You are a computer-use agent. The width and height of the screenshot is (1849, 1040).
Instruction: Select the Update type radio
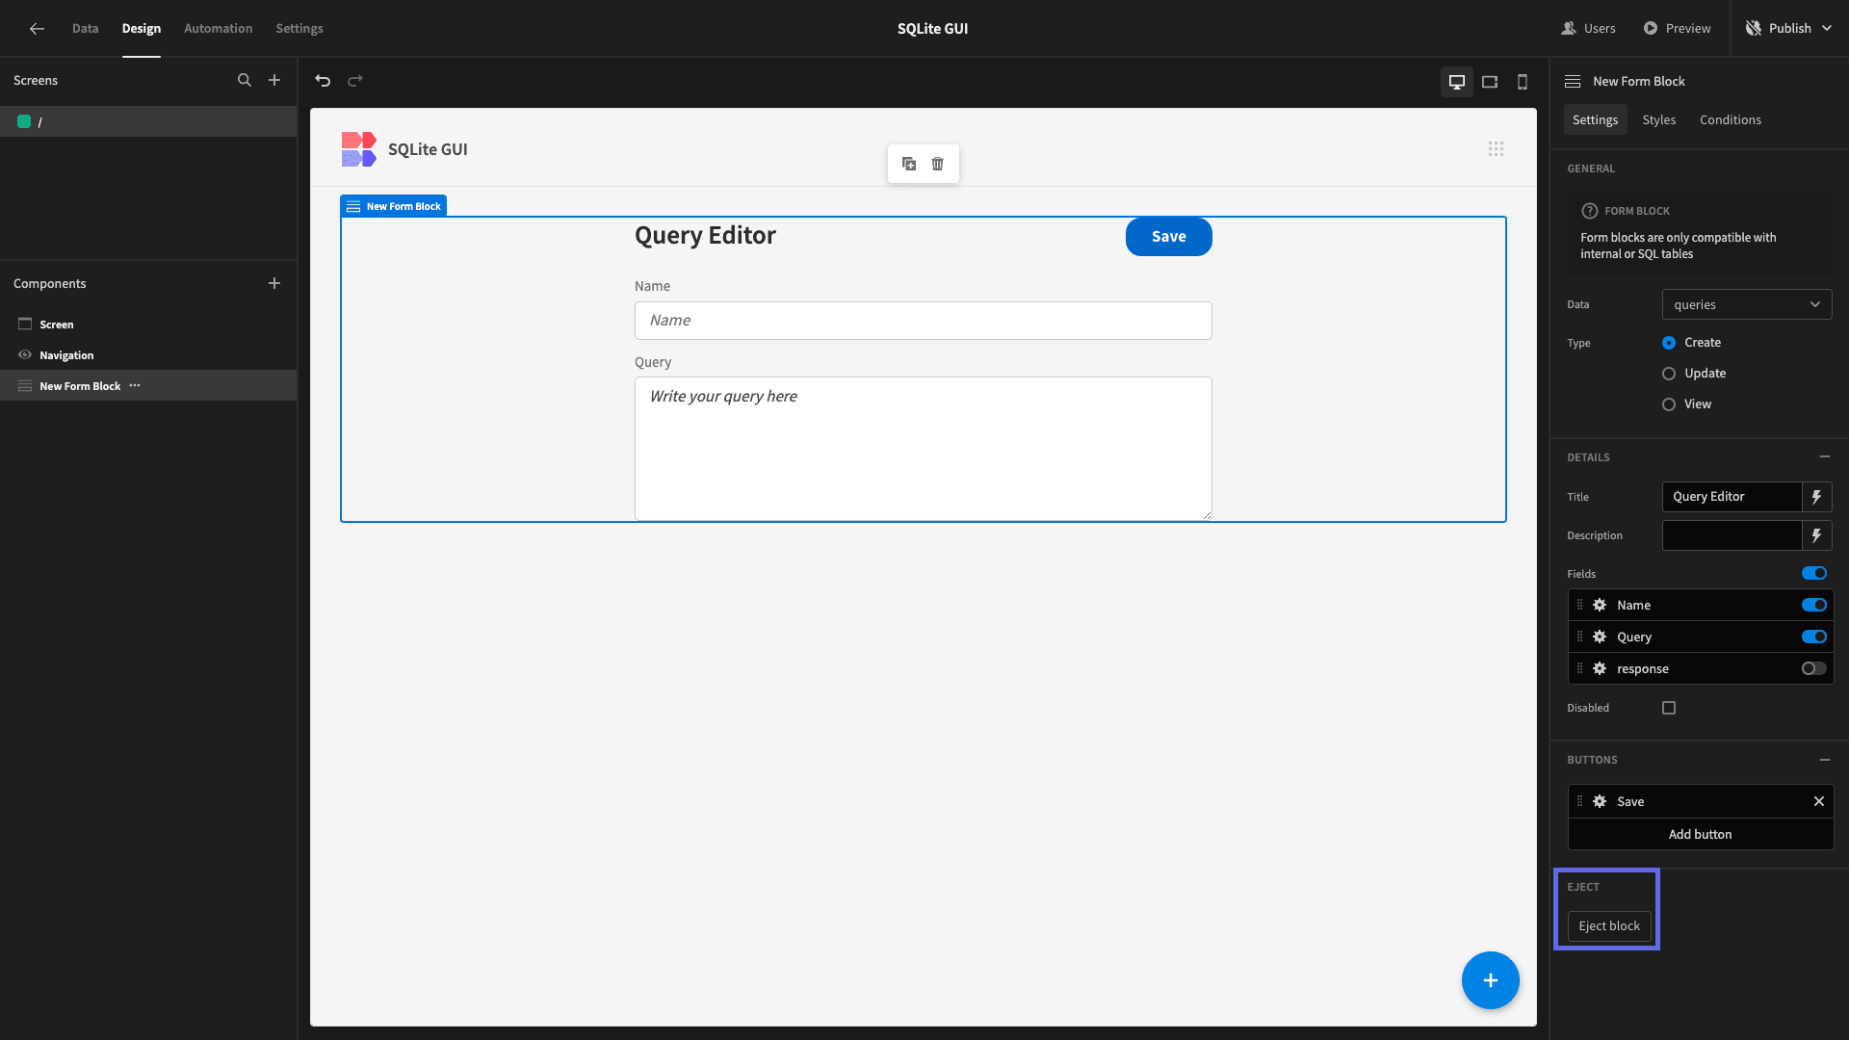pyautogui.click(x=1669, y=374)
